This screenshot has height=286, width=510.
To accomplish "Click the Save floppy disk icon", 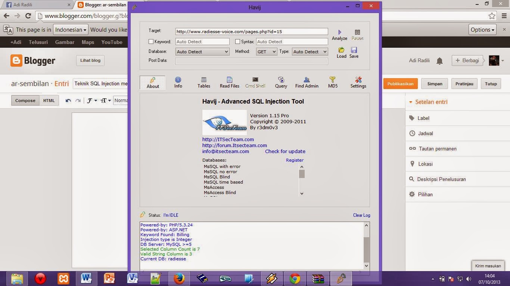I will pyautogui.click(x=354, y=50).
